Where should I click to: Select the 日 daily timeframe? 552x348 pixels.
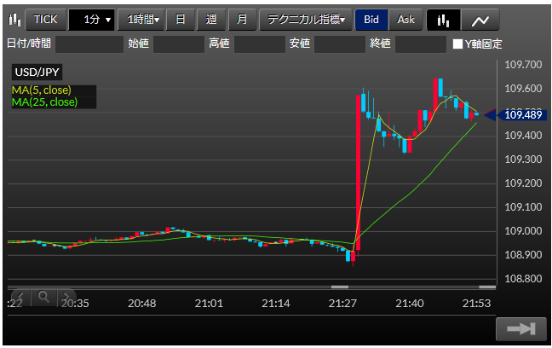point(181,20)
